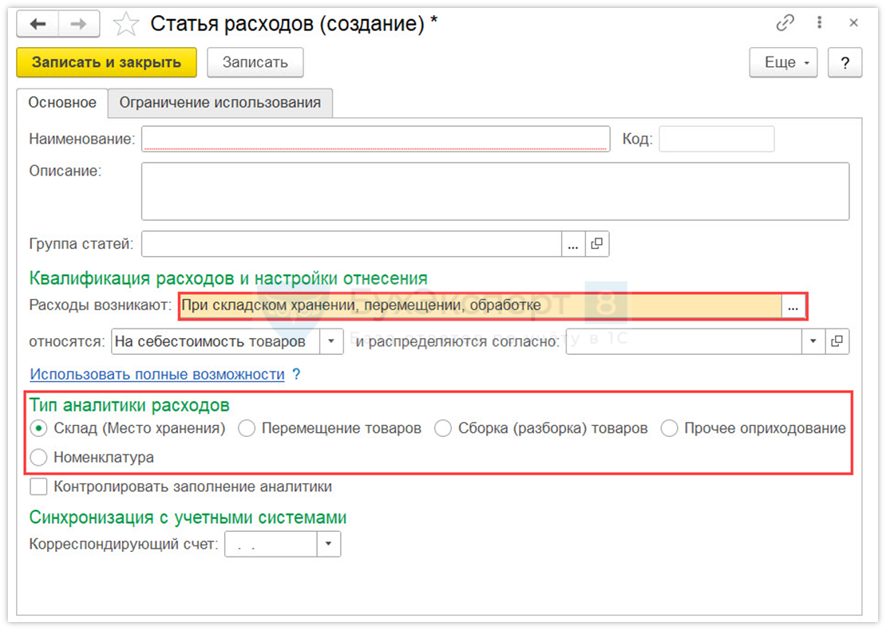Close the Статья расходов form

tap(854, 22)
